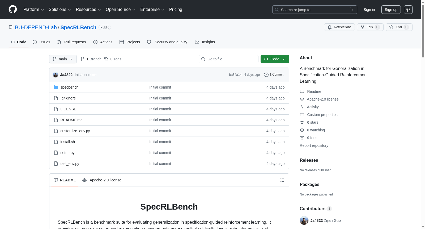This screenshot has width=425, height=229.
Task: Select the Apache-2.0 license tab in README panel
Action: [102, 180]
